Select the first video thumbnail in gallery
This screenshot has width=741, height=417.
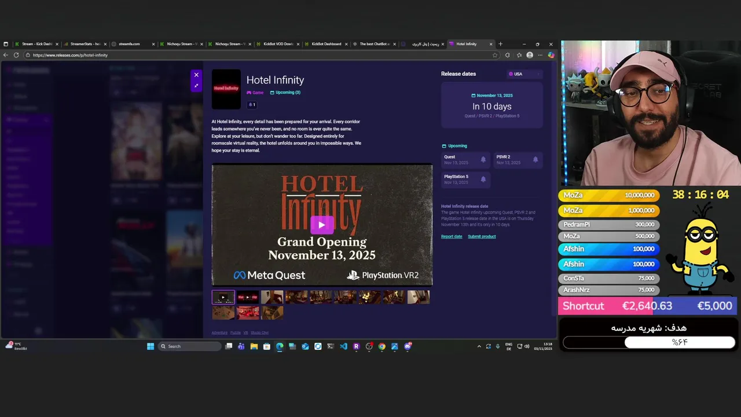pyautogui.click(x=223, y=297)
